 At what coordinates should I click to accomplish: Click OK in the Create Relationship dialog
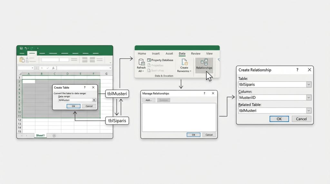[x=279, y=119]
